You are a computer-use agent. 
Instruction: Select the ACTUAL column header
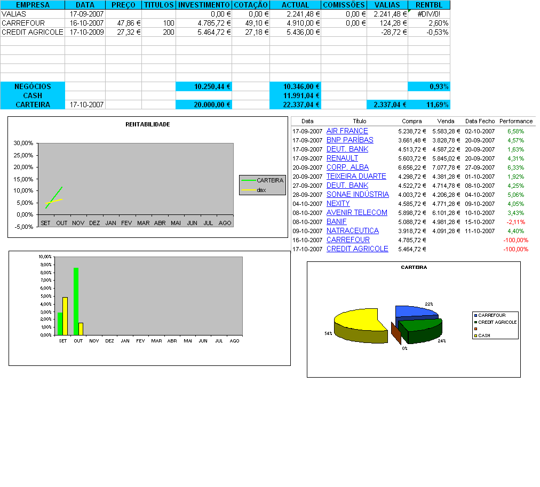[x=296, y=5]
